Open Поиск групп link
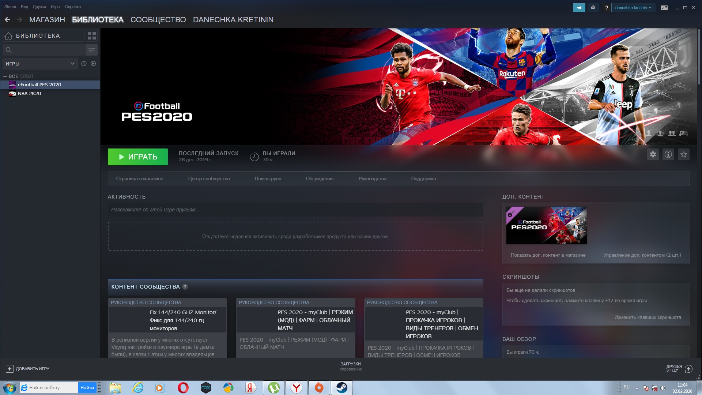702x395 pixels. coord(268,179)
